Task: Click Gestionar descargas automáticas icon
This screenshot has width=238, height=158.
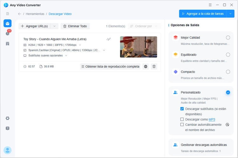Action: [175, 145]
